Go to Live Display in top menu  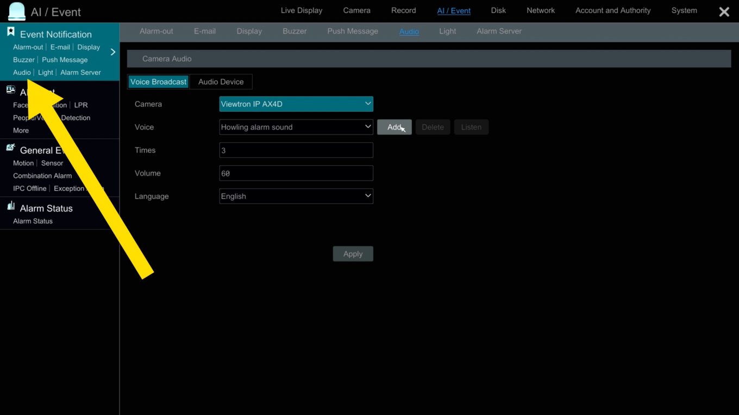(x=301, y=11)
